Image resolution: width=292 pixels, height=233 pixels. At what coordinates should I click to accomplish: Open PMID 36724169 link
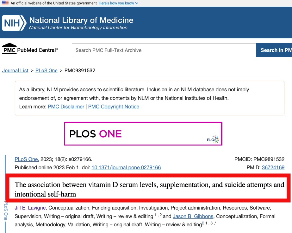click(x=273, y=167)
